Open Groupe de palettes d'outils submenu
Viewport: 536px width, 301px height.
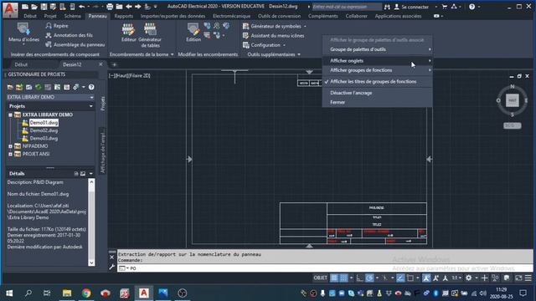click(378, 49)
